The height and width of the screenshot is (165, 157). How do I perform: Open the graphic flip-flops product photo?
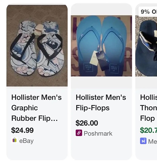[37, 46]
